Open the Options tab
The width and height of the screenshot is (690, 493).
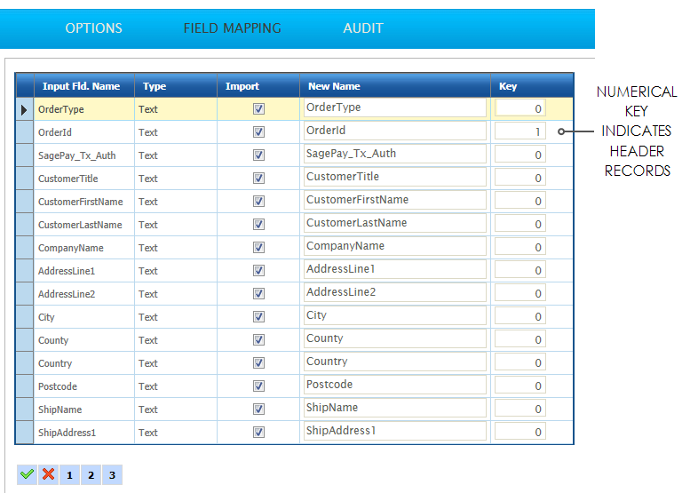(x=93, y=28)
